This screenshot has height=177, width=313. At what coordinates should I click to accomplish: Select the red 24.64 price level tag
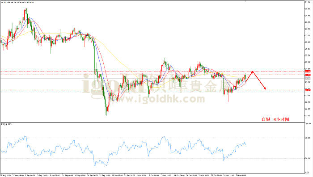click(x=308, y=71)
